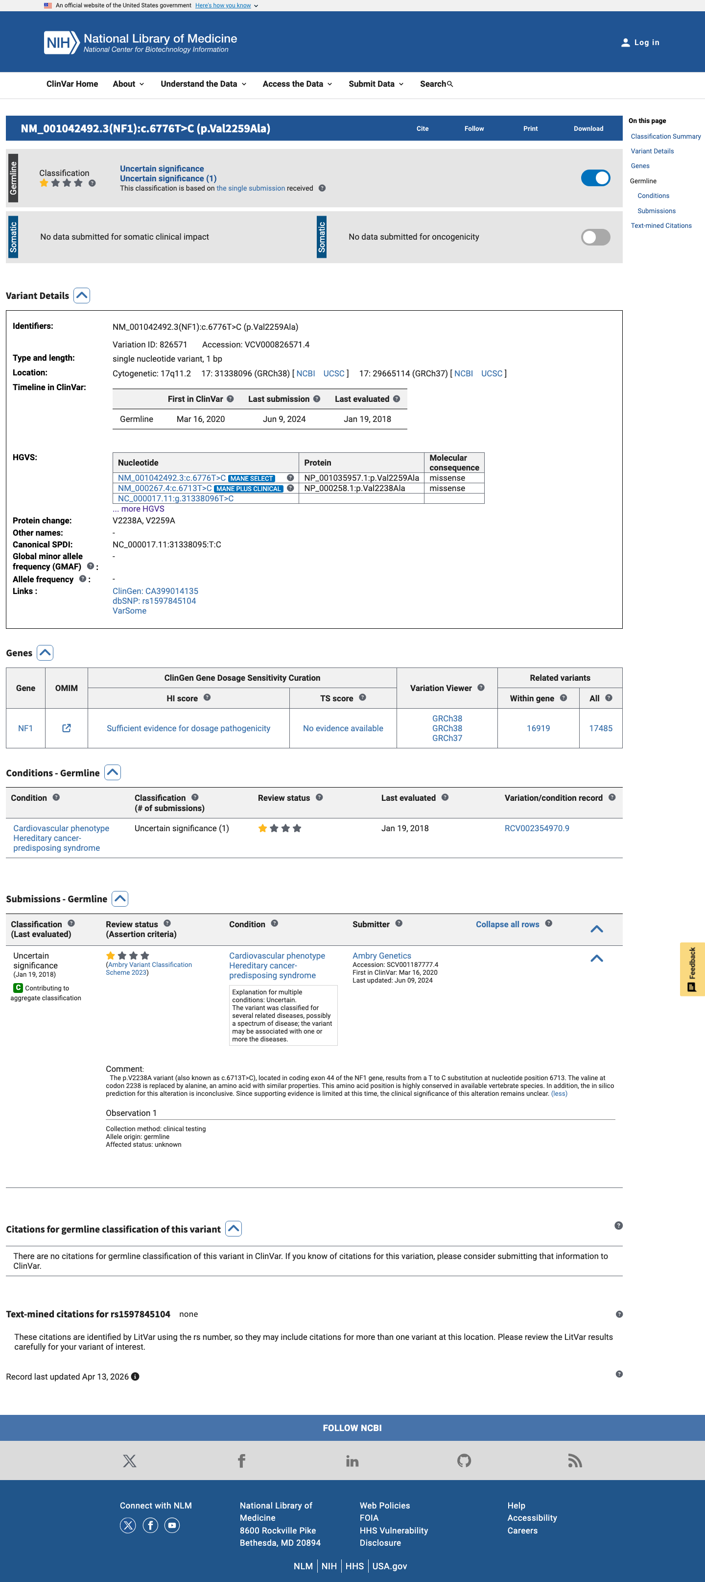Jump to Classification Summary in On this page
Viewport: 705px width, 1582px height.
666,136
